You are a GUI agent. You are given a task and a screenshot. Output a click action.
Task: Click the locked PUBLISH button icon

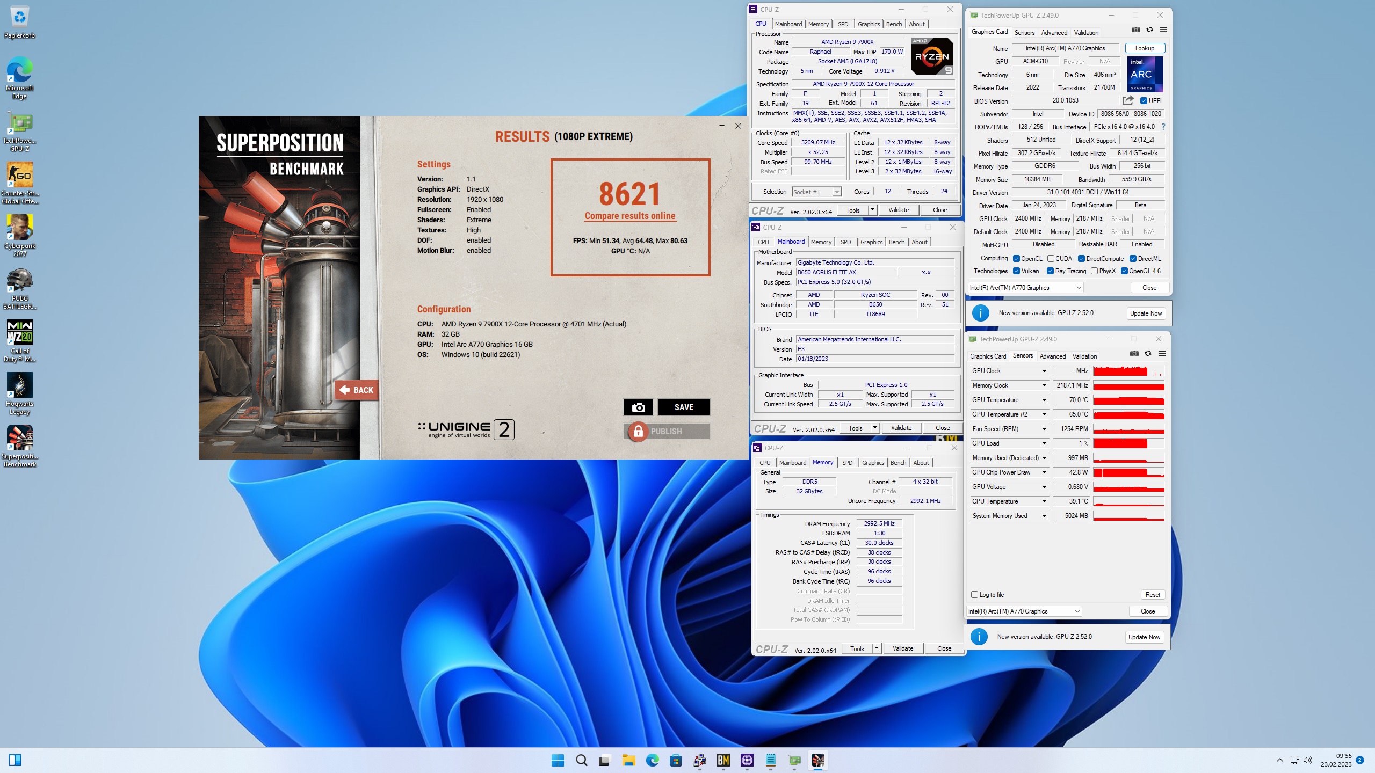tap(638, 432)
